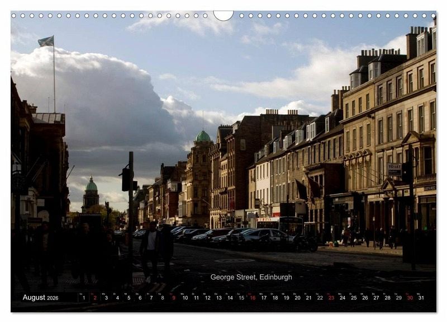The height and width of the screenshot is (323, 447).
Task: Pick date 27 in the date strip
Action: [376, 298]
